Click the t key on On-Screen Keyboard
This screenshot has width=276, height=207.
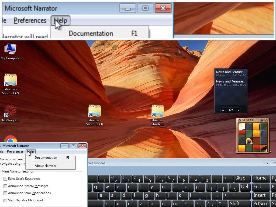143,188
